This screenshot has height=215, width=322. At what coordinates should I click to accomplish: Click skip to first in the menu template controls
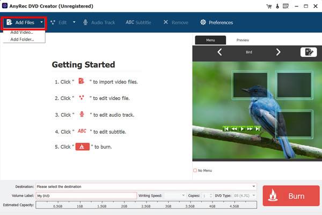pos(226,129)
